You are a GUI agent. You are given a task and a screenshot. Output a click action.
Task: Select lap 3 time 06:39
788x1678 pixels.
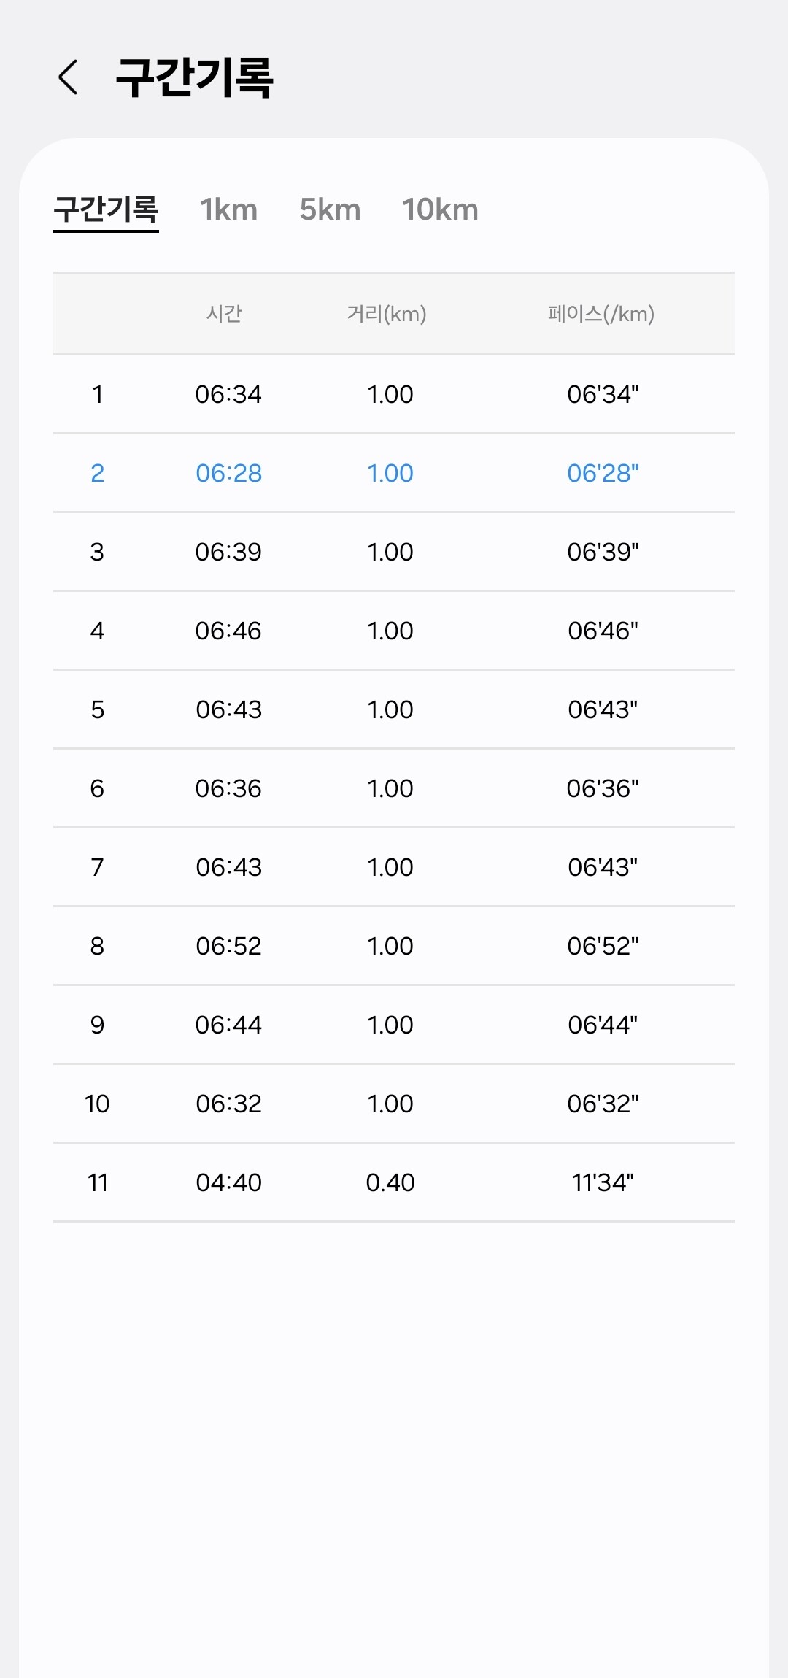(x=228, y=552)
